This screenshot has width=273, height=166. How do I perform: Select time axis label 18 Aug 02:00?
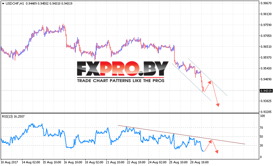coord(94,162)
